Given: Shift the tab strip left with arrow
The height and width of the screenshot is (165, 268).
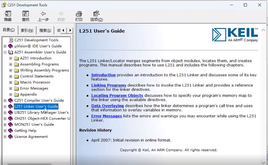Looking at the screenshot, I should pyautogui.click(x=63, y=30).
